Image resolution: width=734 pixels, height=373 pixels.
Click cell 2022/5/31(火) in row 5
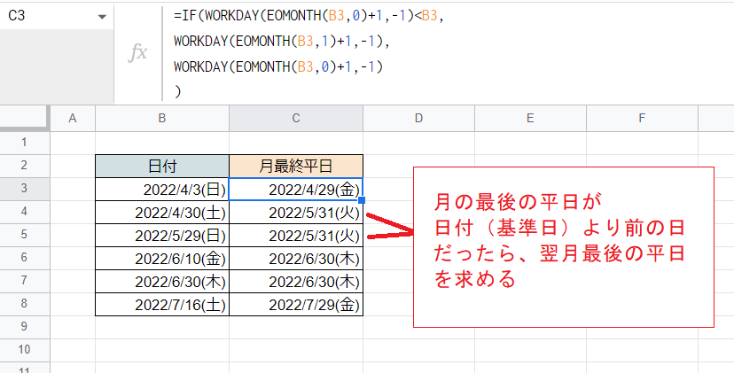[296, 235]
